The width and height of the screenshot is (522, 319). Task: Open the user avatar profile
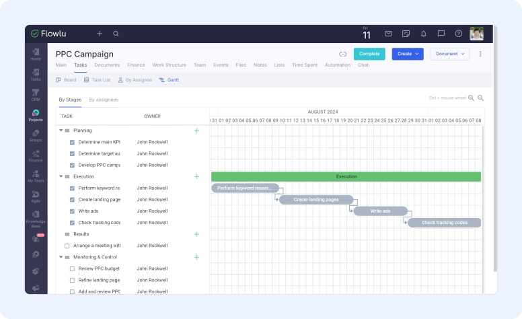pos(476,34)
